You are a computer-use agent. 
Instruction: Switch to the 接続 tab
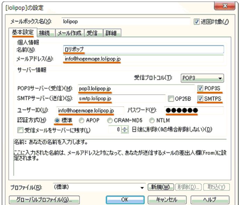coord(45,33)
